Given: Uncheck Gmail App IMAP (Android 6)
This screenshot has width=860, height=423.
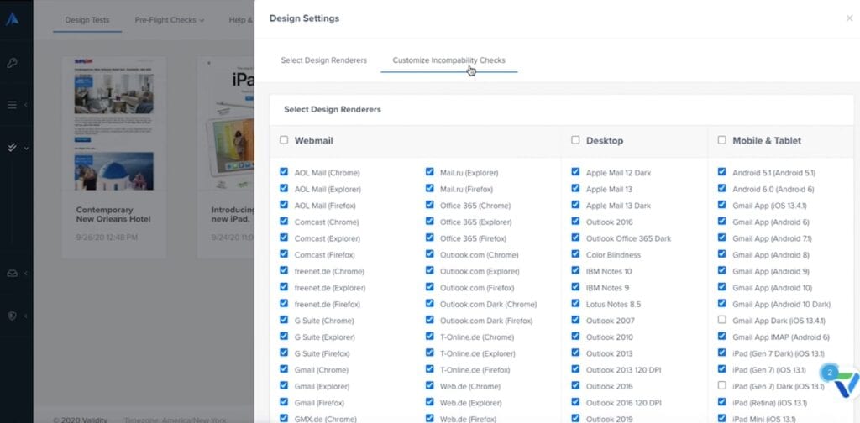Looking at the screenshot, I should click(721, 336).
